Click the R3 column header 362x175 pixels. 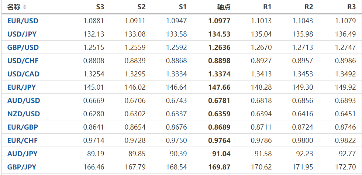point(352,7)
